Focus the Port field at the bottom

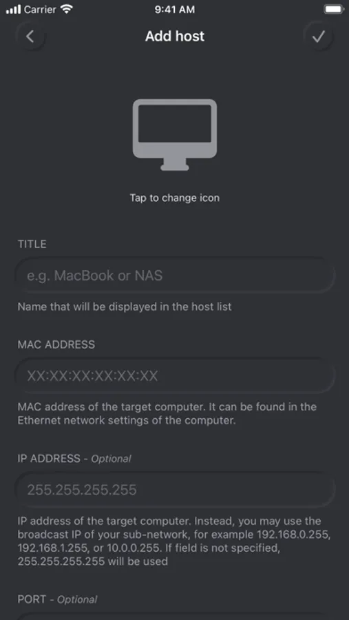[175, 616]
